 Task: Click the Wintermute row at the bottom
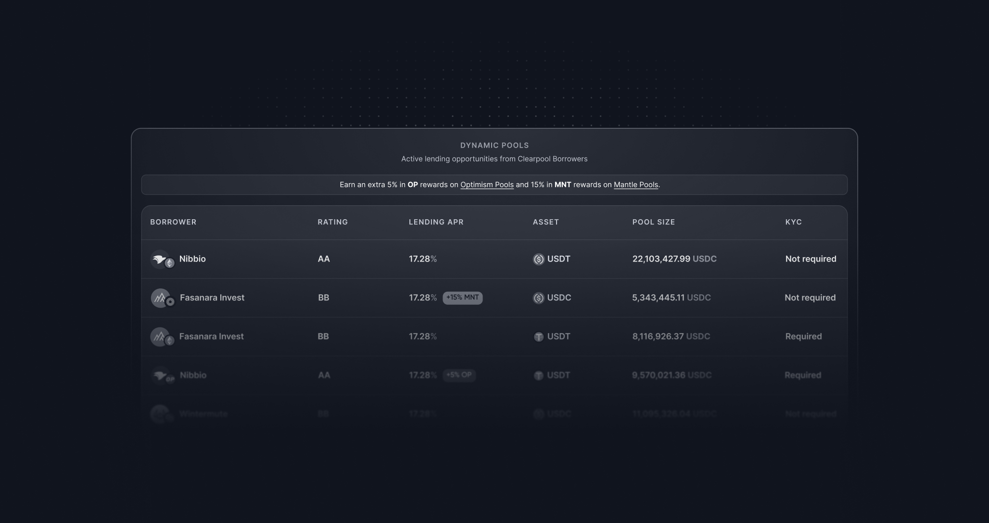click(494, 414)
